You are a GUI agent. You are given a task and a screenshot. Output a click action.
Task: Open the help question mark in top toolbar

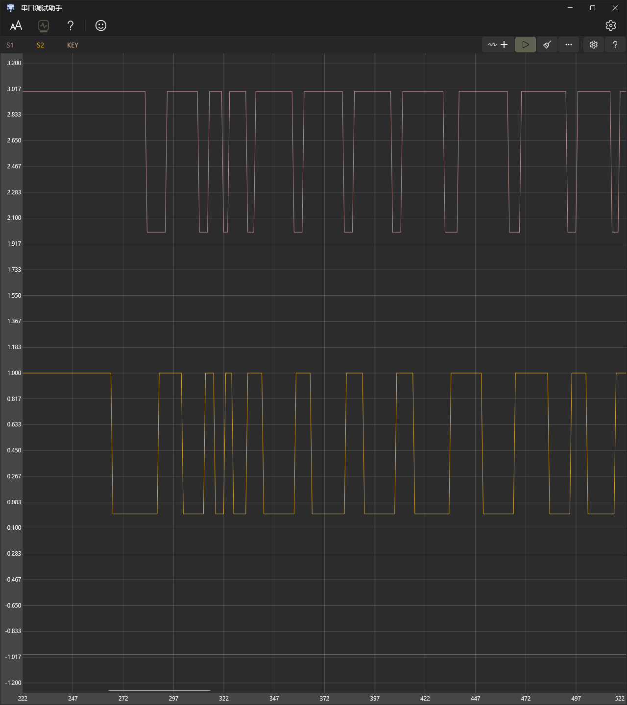click(71, 25)
